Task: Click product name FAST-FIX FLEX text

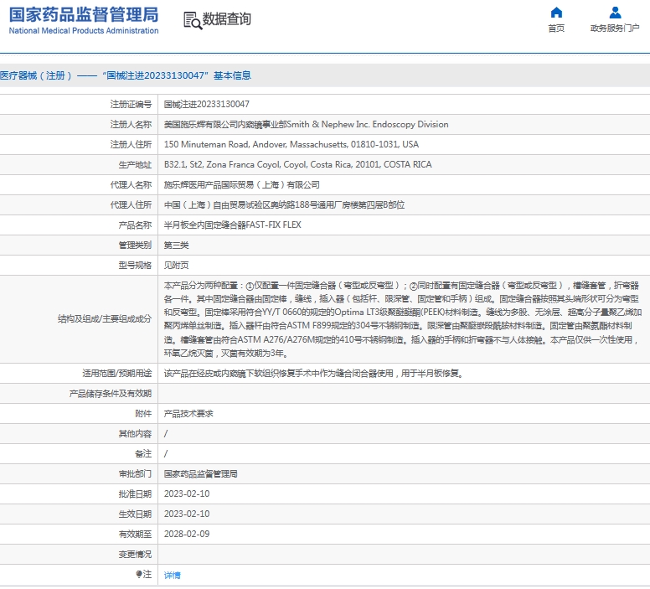Action: click(274, 225)
